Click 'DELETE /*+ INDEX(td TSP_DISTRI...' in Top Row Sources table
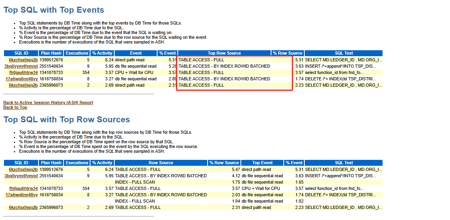Screen dimensions: 450x220 coord(340,195)
